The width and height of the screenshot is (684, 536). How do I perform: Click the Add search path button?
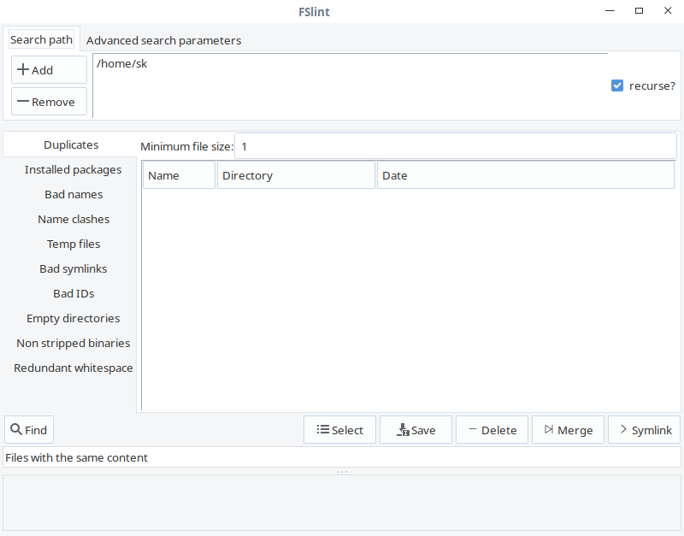(x=49, y=70)
